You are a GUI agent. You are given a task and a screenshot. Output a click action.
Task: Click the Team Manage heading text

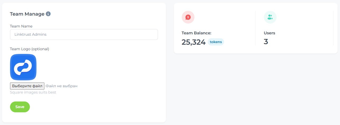27,14
